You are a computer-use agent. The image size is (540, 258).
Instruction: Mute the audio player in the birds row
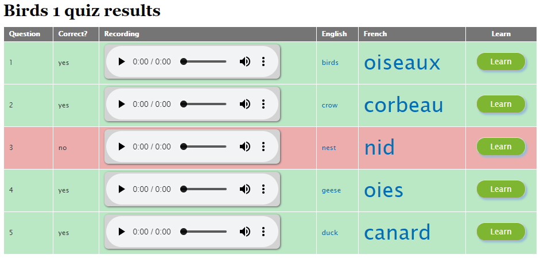click(245, 61)
